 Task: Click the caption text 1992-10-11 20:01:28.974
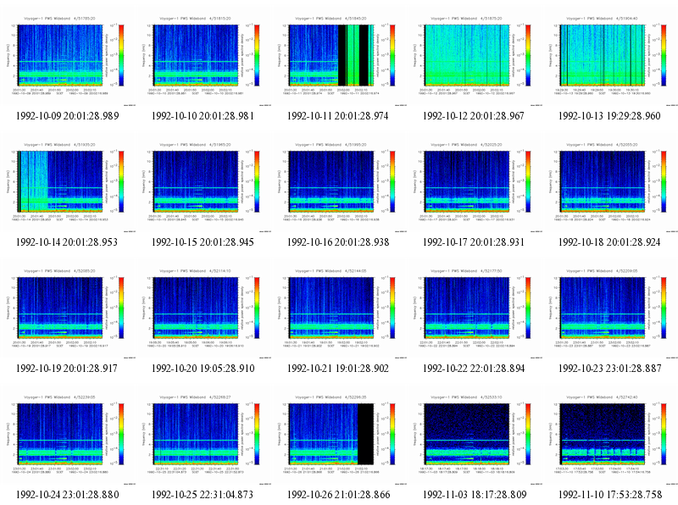(x=337, y=116)
